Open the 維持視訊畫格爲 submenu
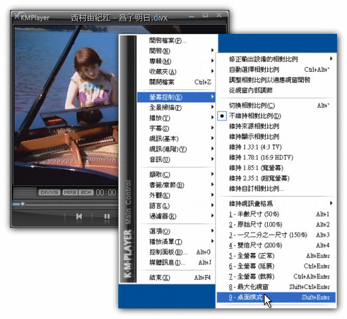This screenshot has height=319, width=347. pyautogui.click(x=276, y=203)
